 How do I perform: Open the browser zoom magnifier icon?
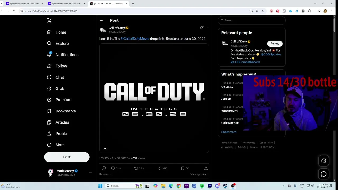(257, 11)
